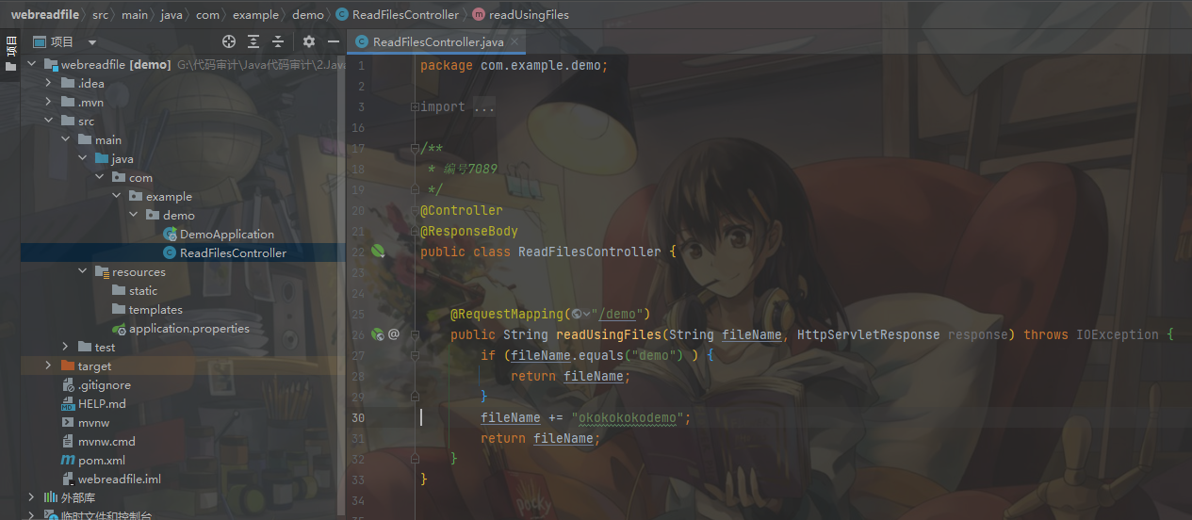
Task: Click the expand all icon in Project panel
Action: tap(253, 41)
